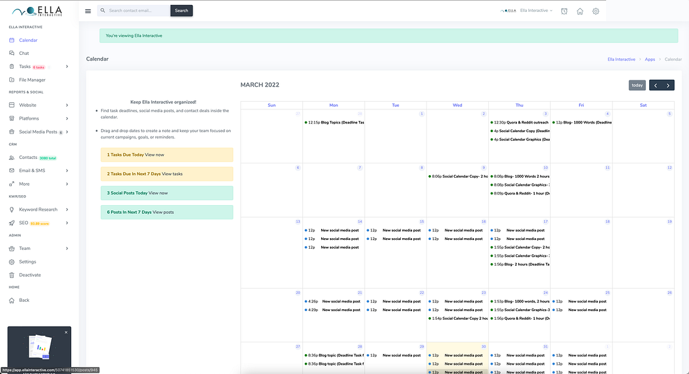This screenshot has height=374, width=689.
Task: Open 1:54p Social Calendar Copy event
Action: (458, 319)
